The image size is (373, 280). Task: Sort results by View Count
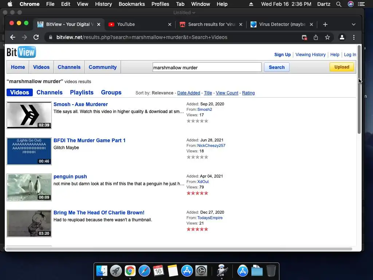coord(227,93)
